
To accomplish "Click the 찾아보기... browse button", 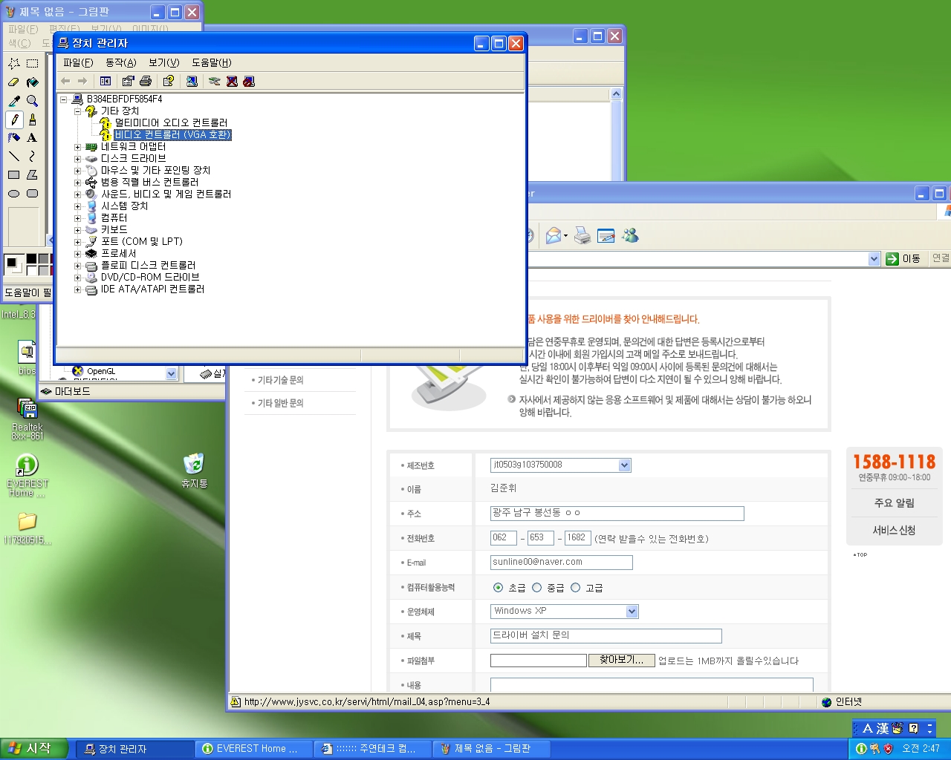I will pyautogui.click(x=621, y=660).
